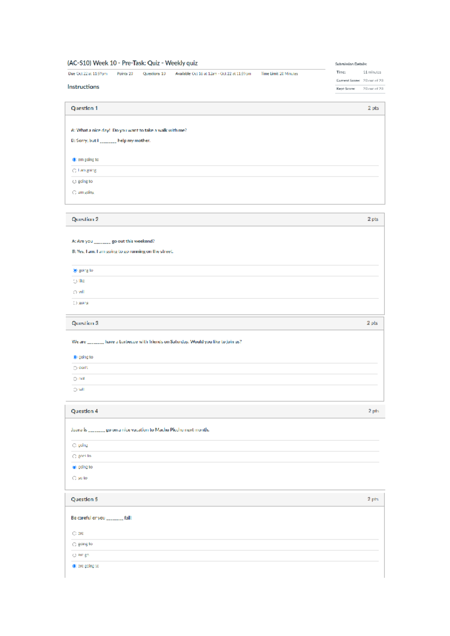Choose "going to" radio in Question 4
This screenshot has height=636, width=450.
[74, 467]
